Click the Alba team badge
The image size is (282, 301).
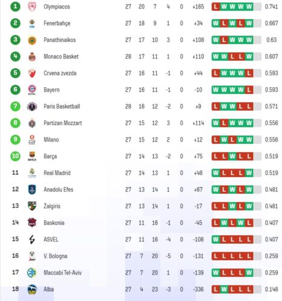click(x=32, y=289)
